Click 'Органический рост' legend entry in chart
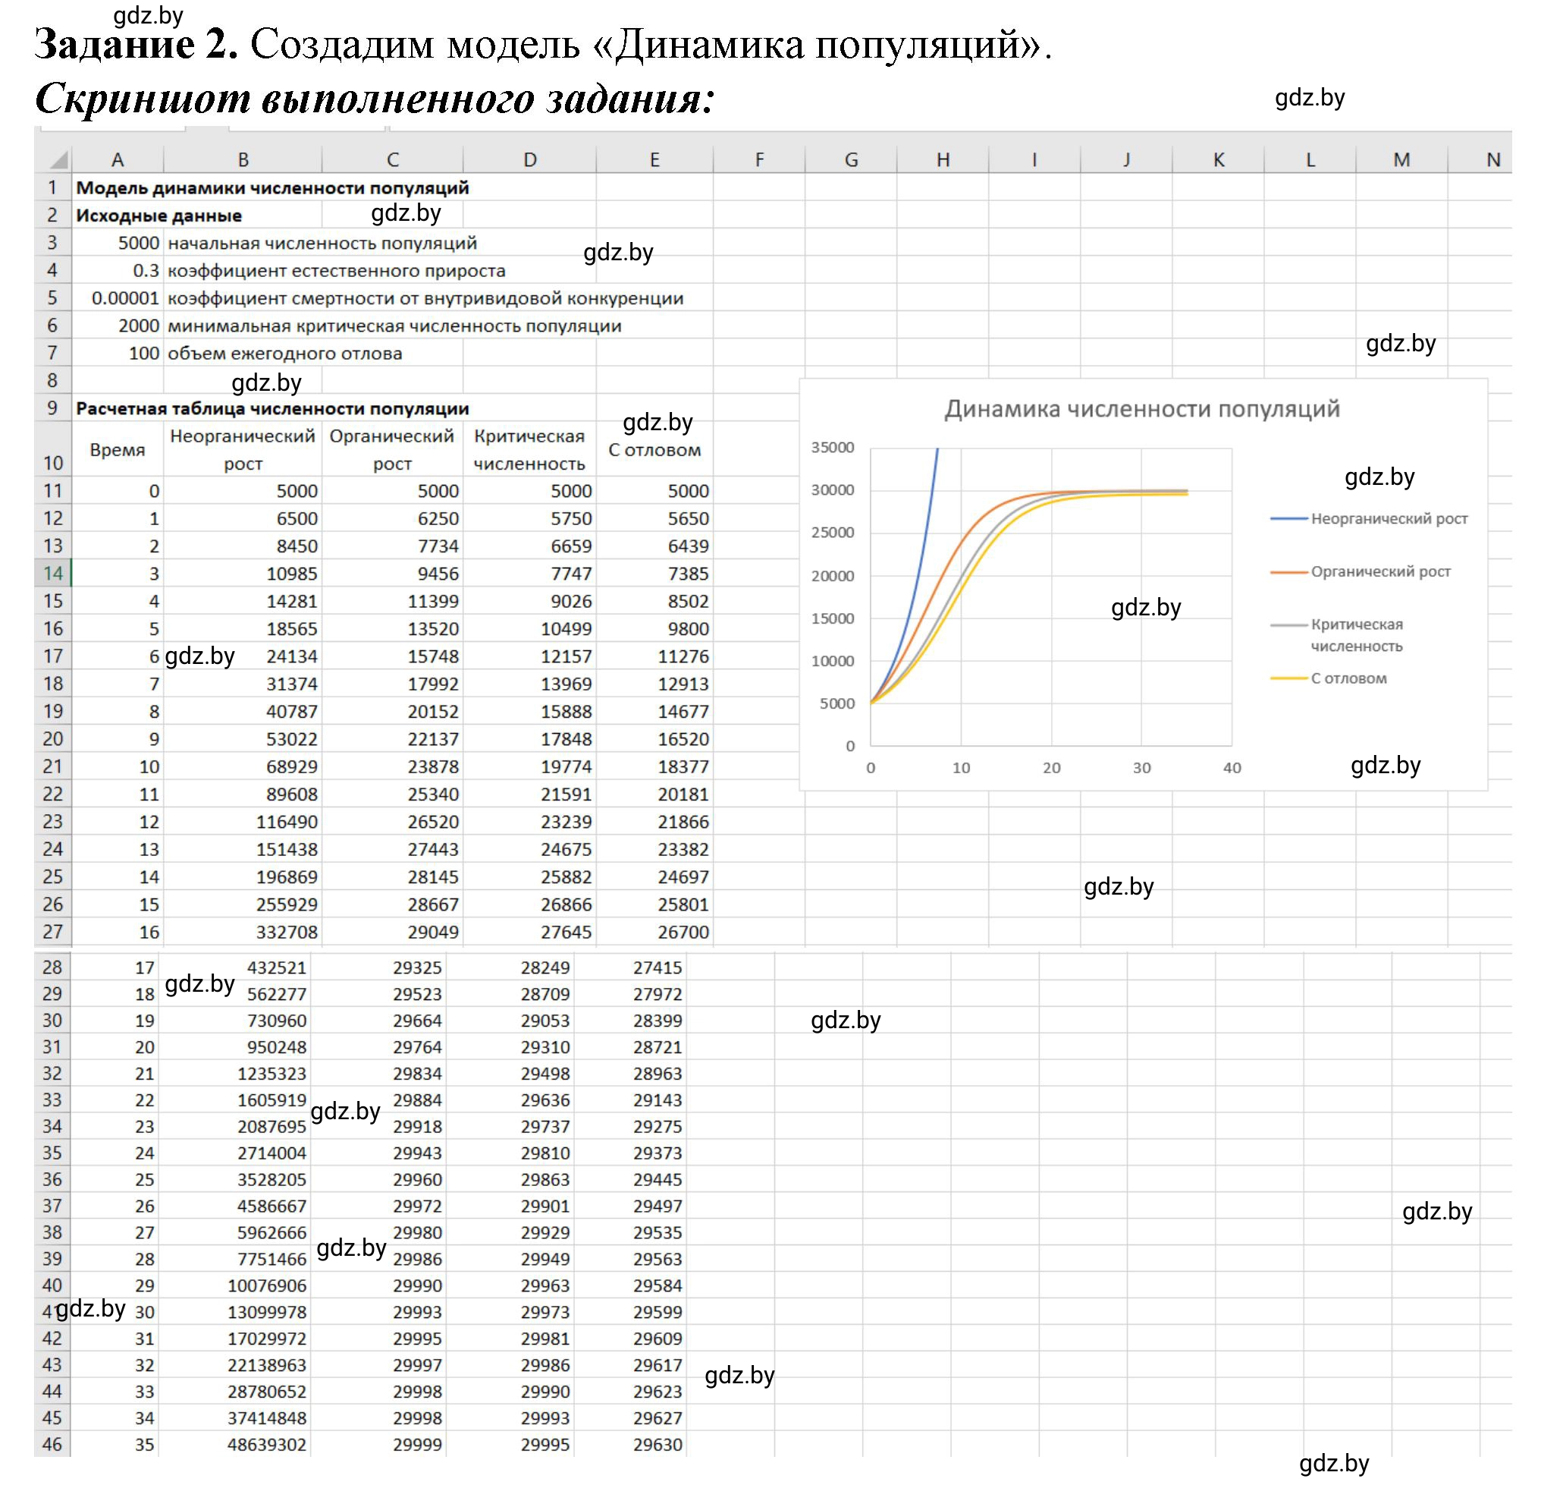Image resolution: width=1563 pixels, height=1488 pixels. click(x=1360, y=571)
